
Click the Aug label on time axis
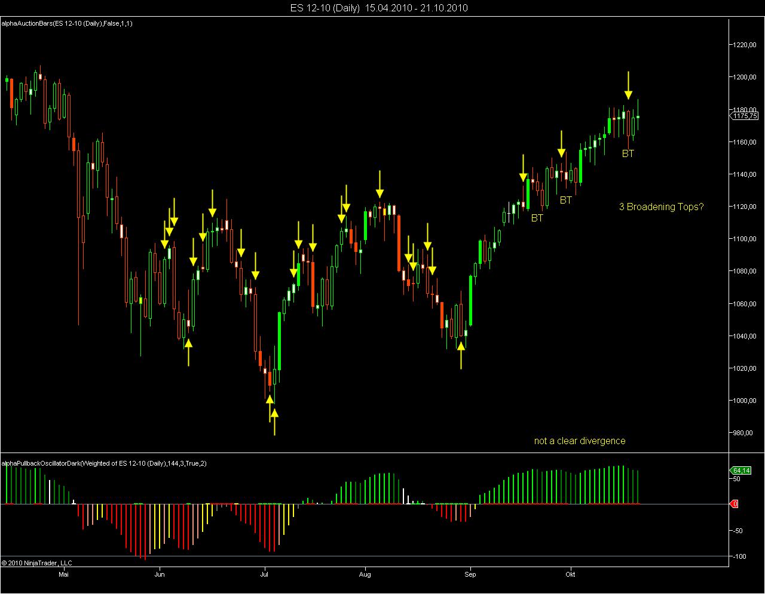tap(365, 575)
